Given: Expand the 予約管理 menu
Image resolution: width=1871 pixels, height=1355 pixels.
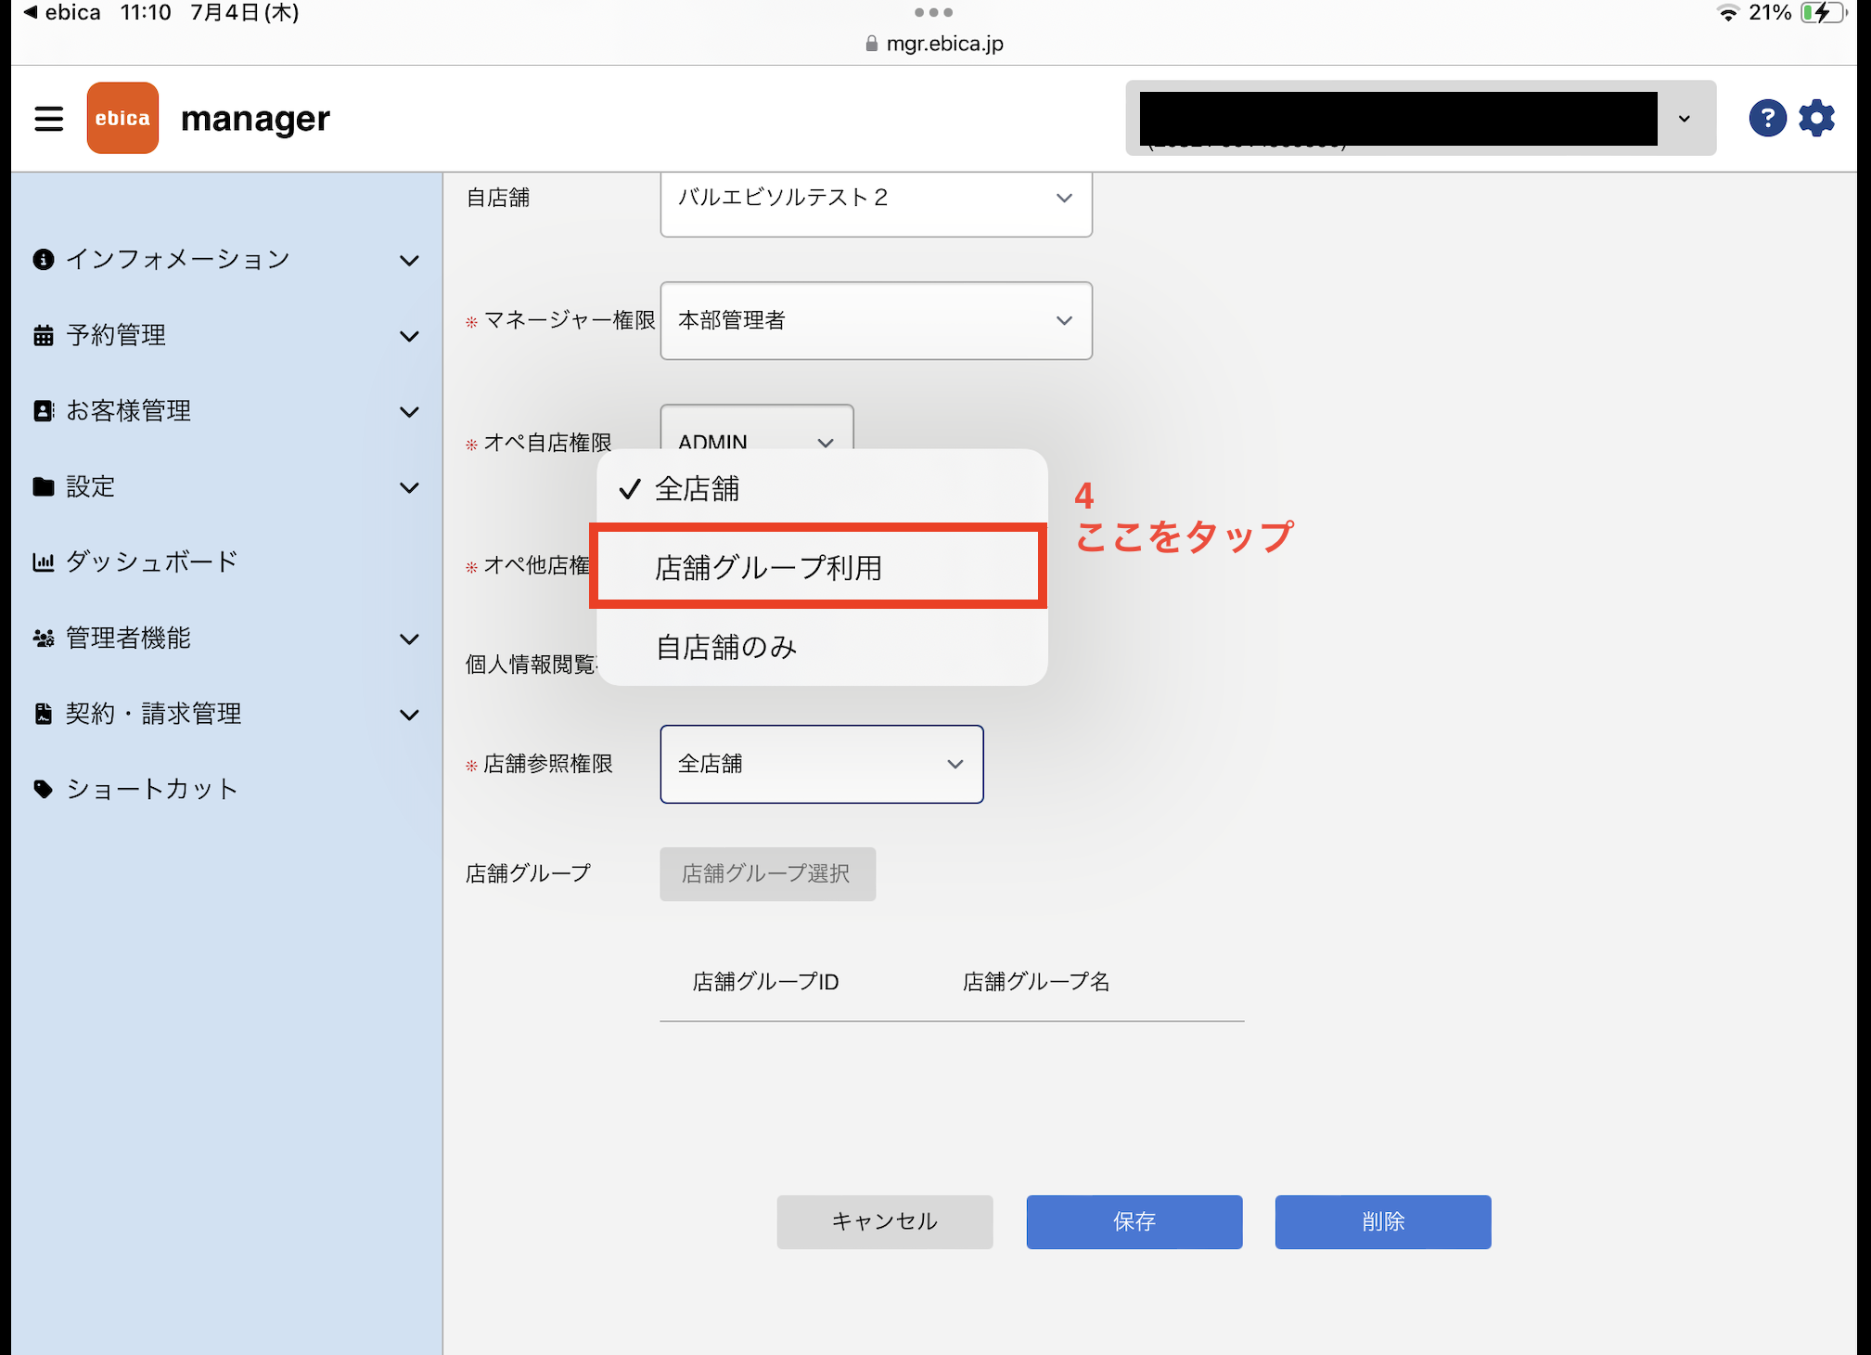Looking at the screenshot, I should (409, 336).
